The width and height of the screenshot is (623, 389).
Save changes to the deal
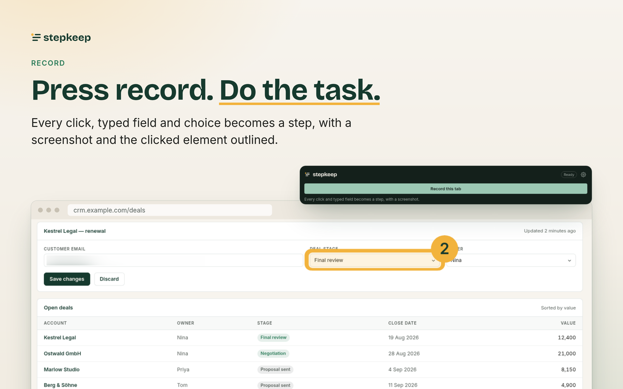67,279
